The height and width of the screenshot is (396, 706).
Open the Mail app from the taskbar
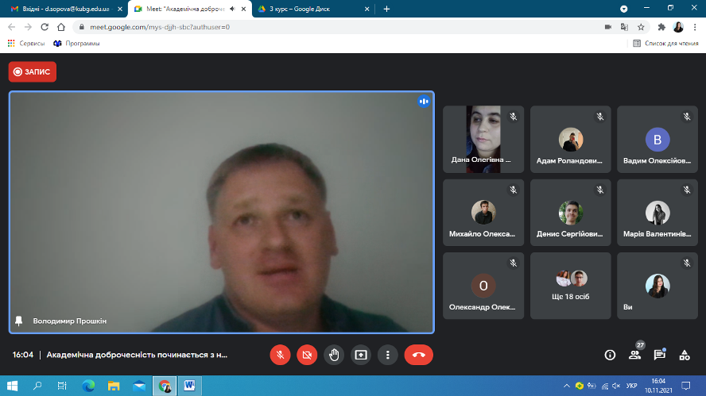pyautogui.click(x=139, y=386)
